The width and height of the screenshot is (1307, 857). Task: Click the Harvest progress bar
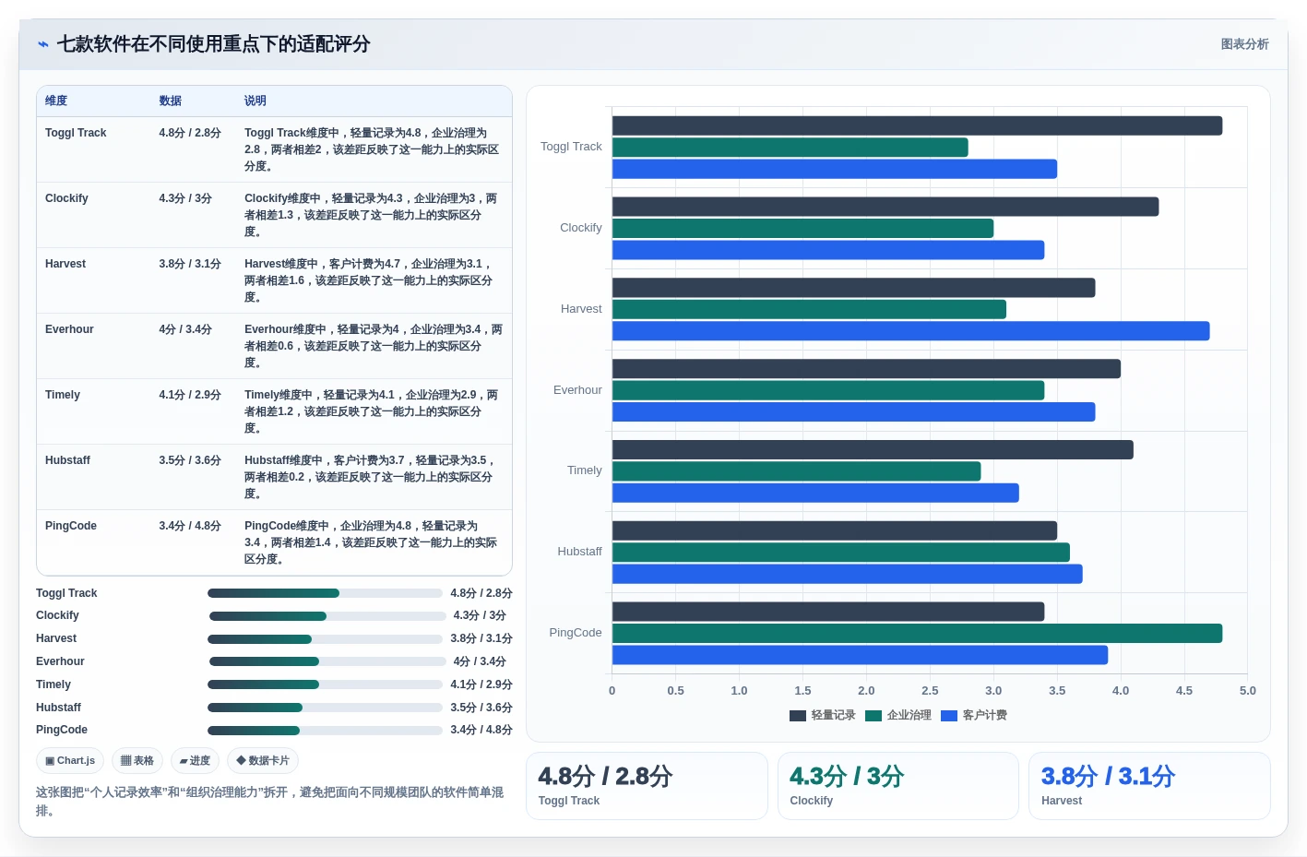[x=325, y=639]
